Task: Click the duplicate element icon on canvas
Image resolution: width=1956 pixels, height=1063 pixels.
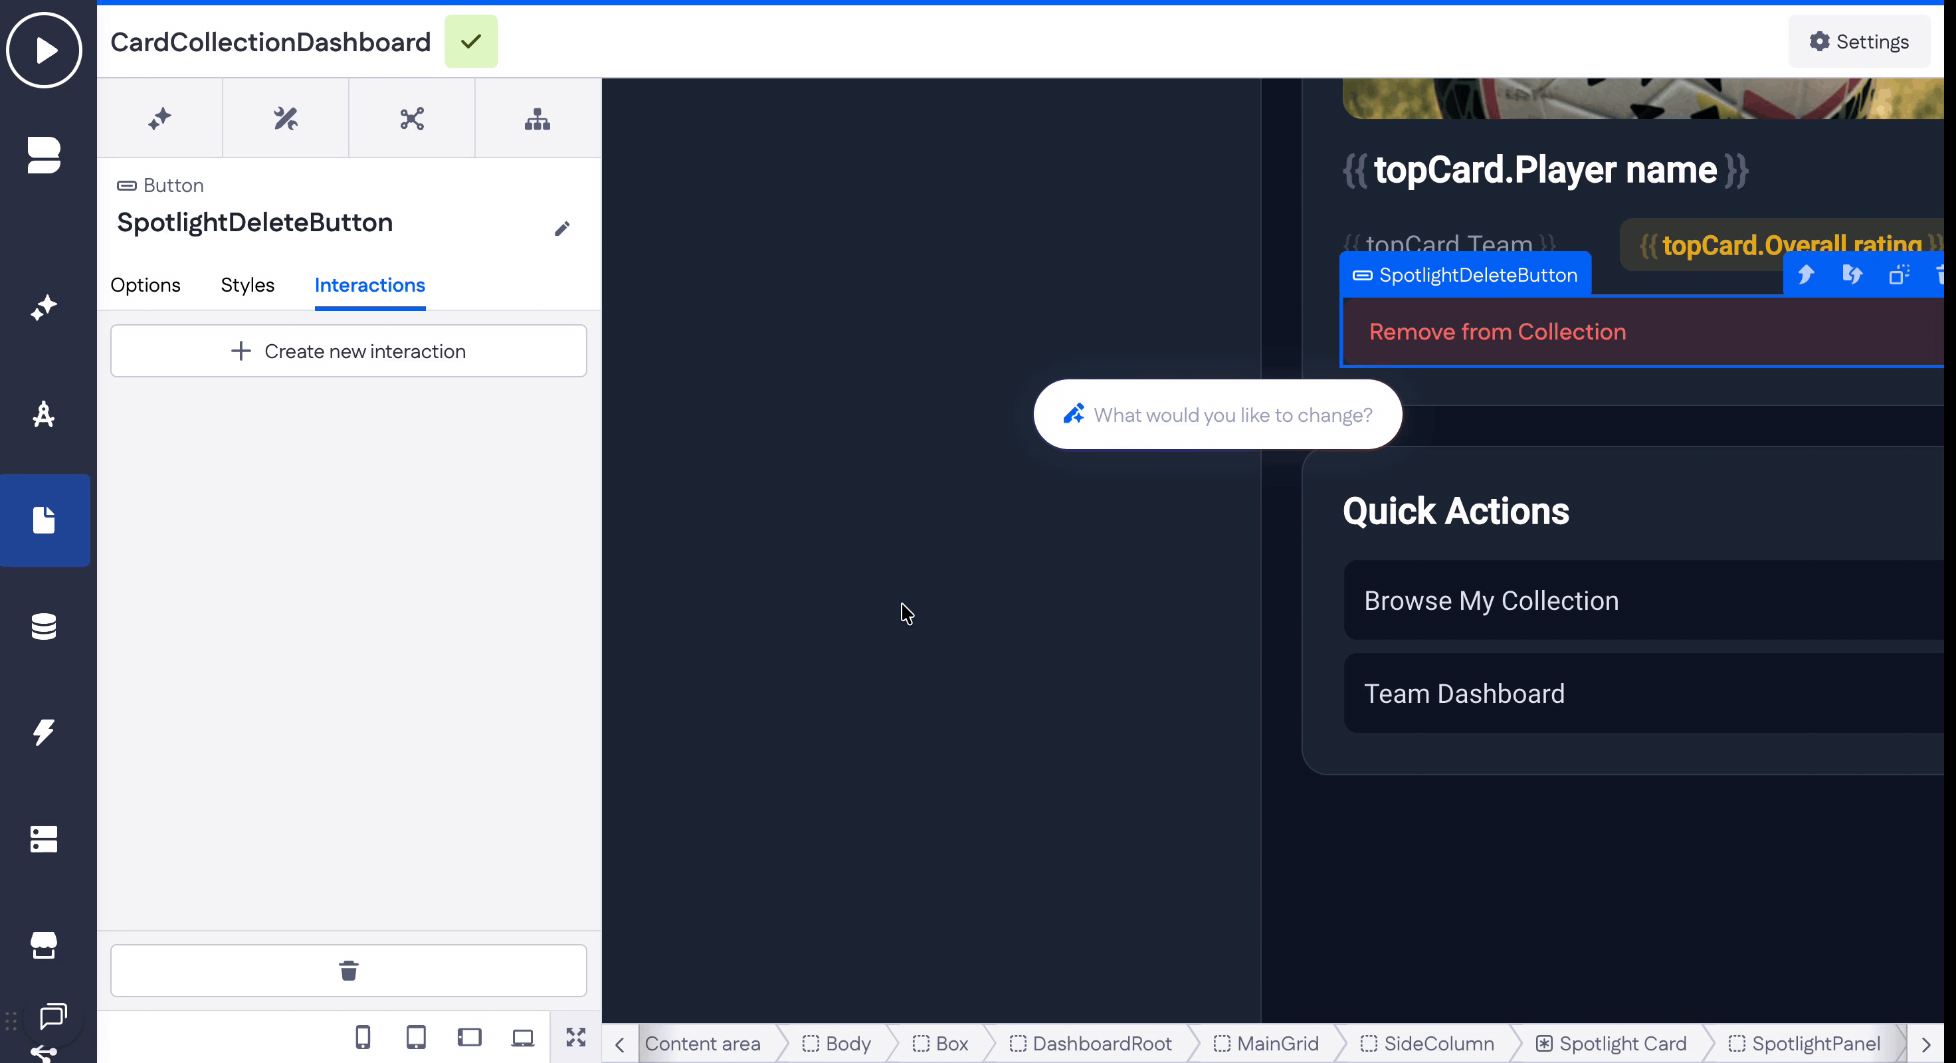Action: (1899, 275)
